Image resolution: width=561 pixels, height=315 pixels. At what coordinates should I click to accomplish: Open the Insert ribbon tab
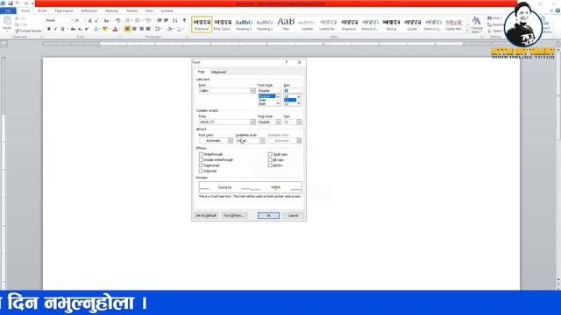pyautogui.click(x=42, y=11)
